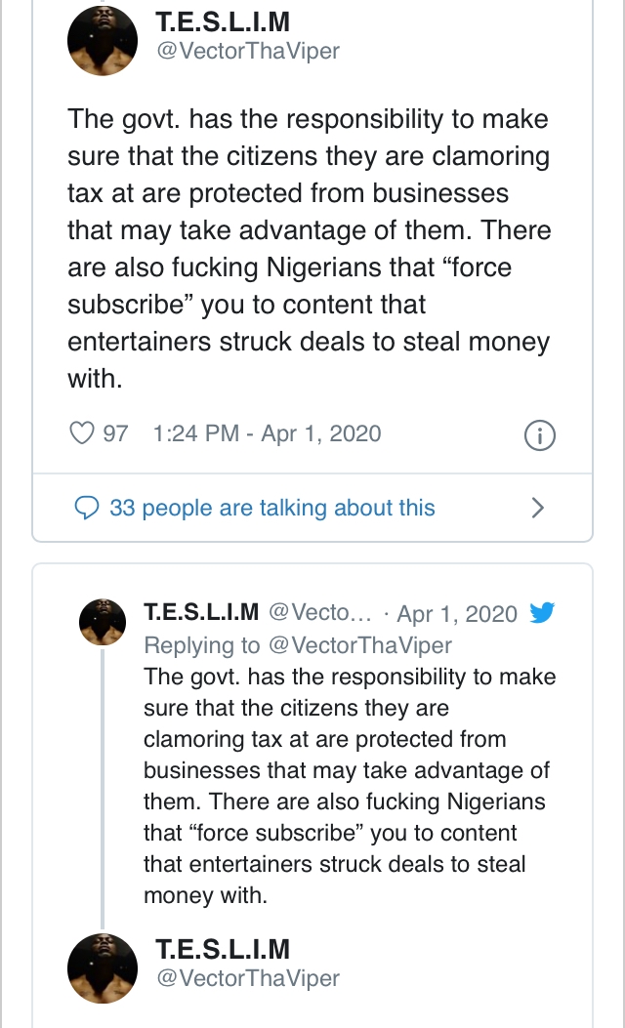Screen dimensions: 625x1028
Task: Click the small avatar beside the reply tweet
Action: click(102, 622)
